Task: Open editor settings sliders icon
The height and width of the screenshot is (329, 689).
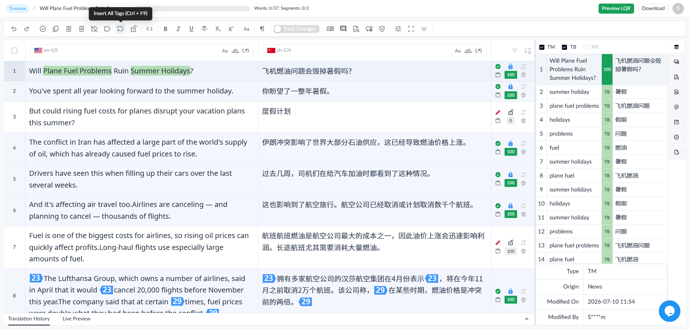Action: pos(398,29)
